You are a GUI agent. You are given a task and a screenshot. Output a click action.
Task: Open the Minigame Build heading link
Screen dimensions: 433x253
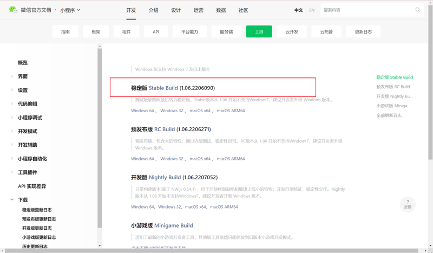tap(173, 225)
